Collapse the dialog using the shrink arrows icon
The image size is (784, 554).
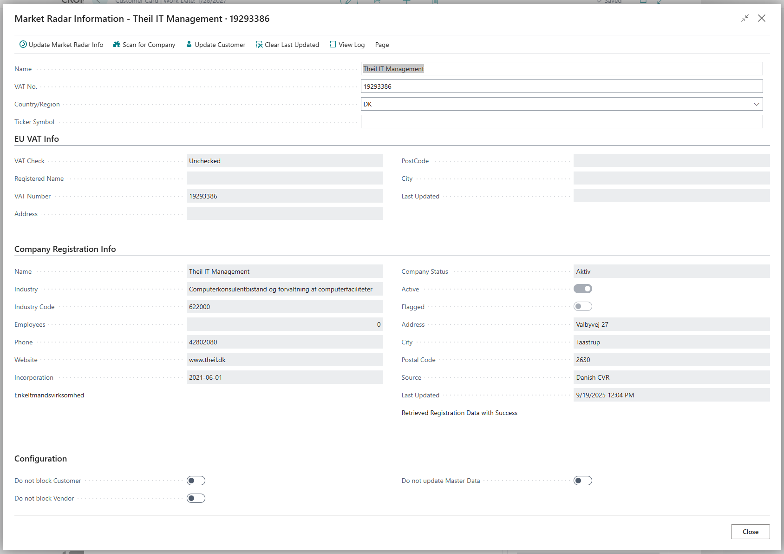[x=745, y=19]
